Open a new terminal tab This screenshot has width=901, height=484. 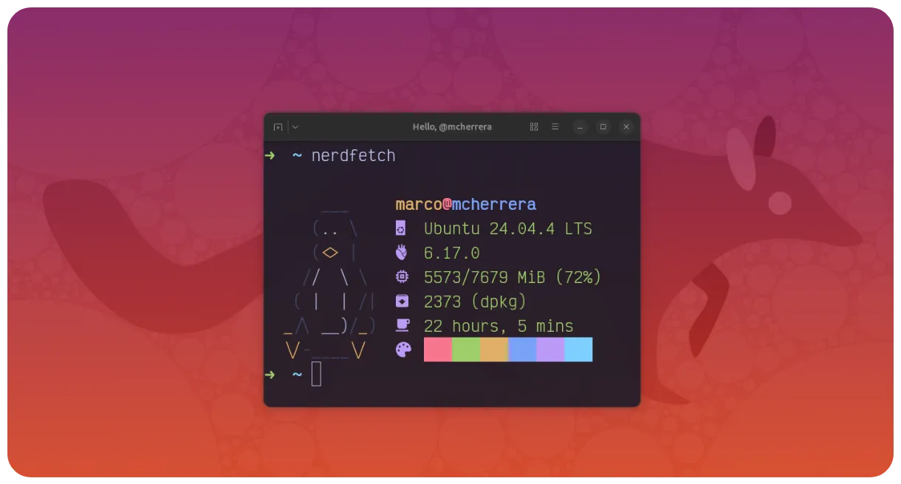pyautogui.click(x=278, y=127)
